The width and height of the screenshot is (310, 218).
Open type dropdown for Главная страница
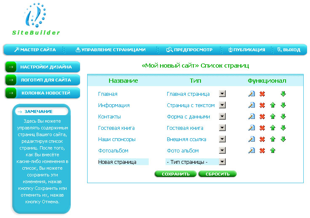point(222,94)
